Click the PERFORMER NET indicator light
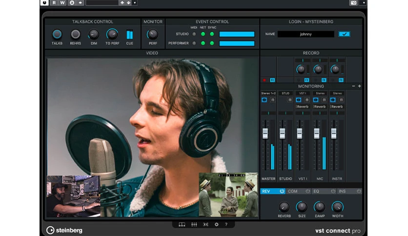Image resolution: width=408 pixels, height=236 pixels. (203, 43)
